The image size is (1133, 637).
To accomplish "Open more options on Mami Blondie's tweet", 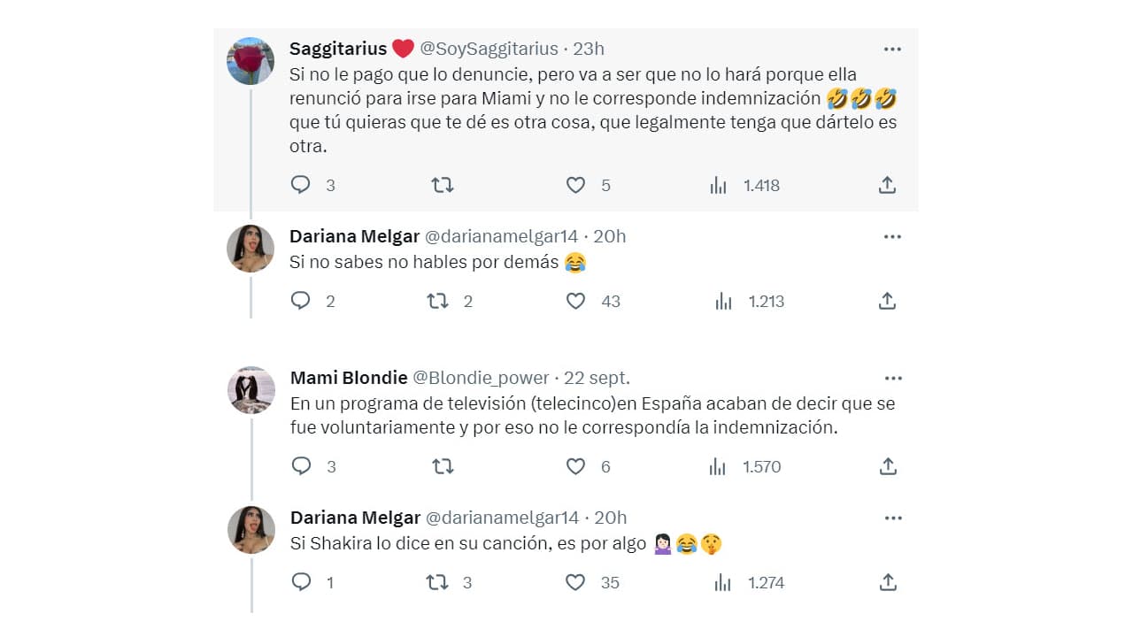I will [892, 378].
